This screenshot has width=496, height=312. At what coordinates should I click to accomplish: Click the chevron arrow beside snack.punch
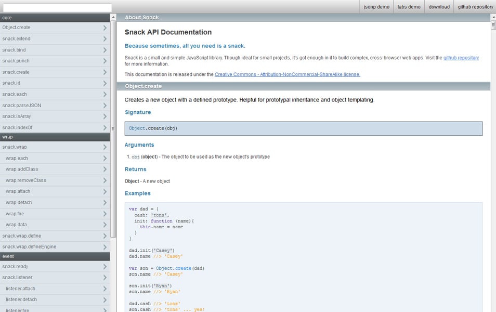[x=105, y=61]
